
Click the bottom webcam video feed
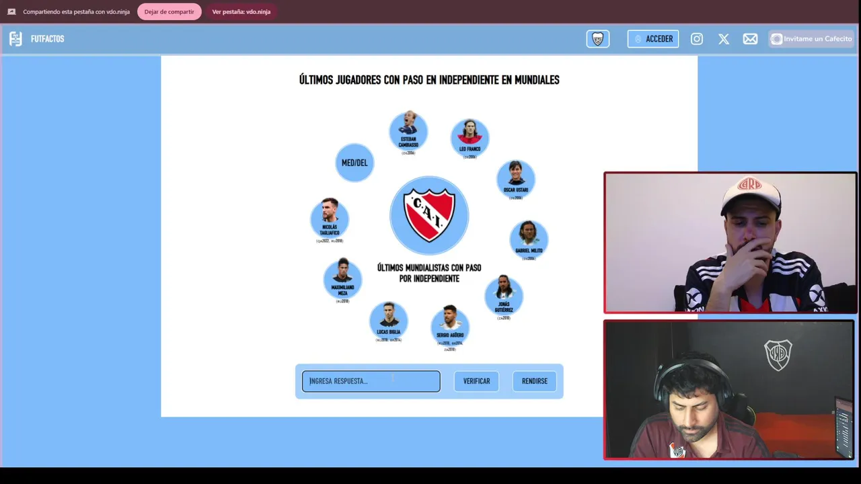click(730, 390)
